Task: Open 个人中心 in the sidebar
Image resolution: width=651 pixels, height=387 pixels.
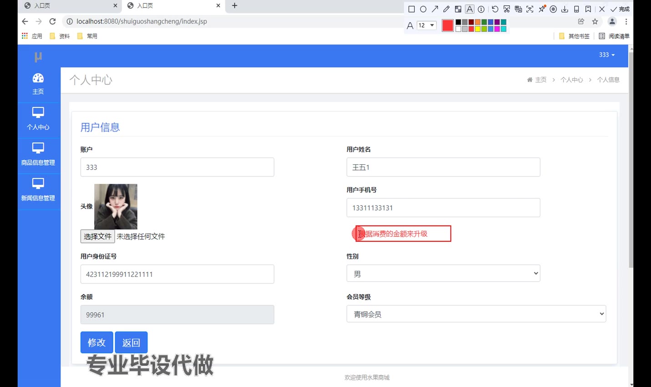Action: (38, 119)
